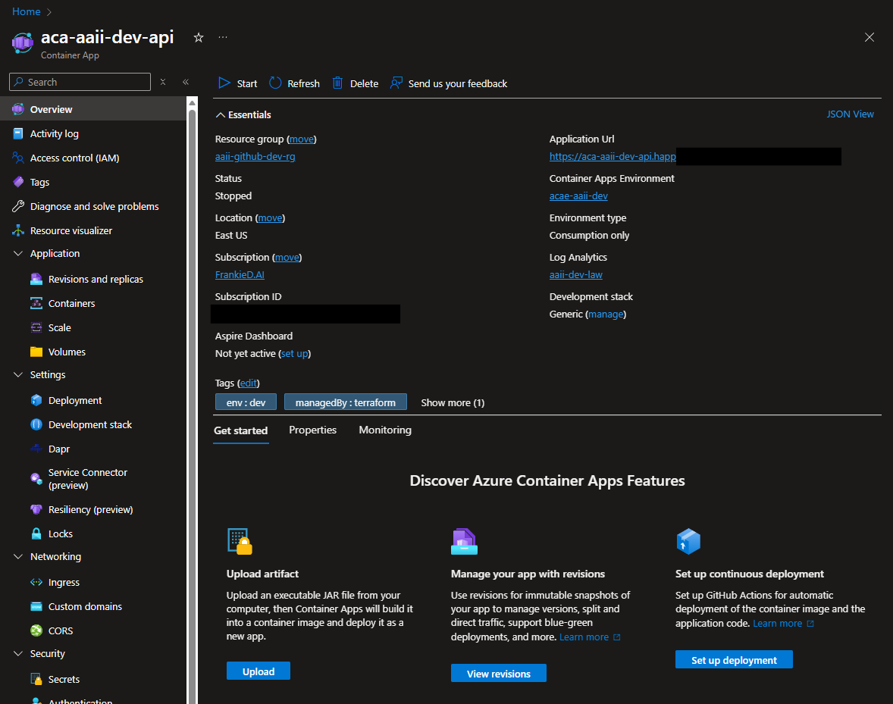Viewport: 893px width, 704px height.
Task: Switch to the Properties tab
Action: pyautogui.click(x=312, y=430)
